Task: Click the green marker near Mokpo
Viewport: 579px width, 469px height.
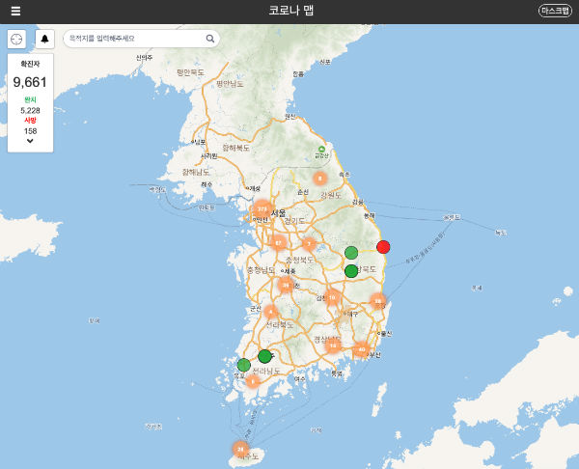Action: pos(243,365)
